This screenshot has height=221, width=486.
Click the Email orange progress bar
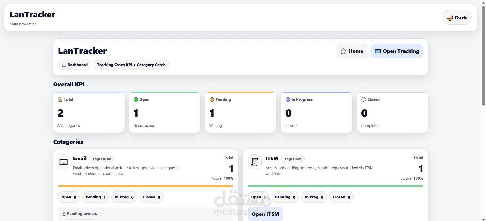146,186
